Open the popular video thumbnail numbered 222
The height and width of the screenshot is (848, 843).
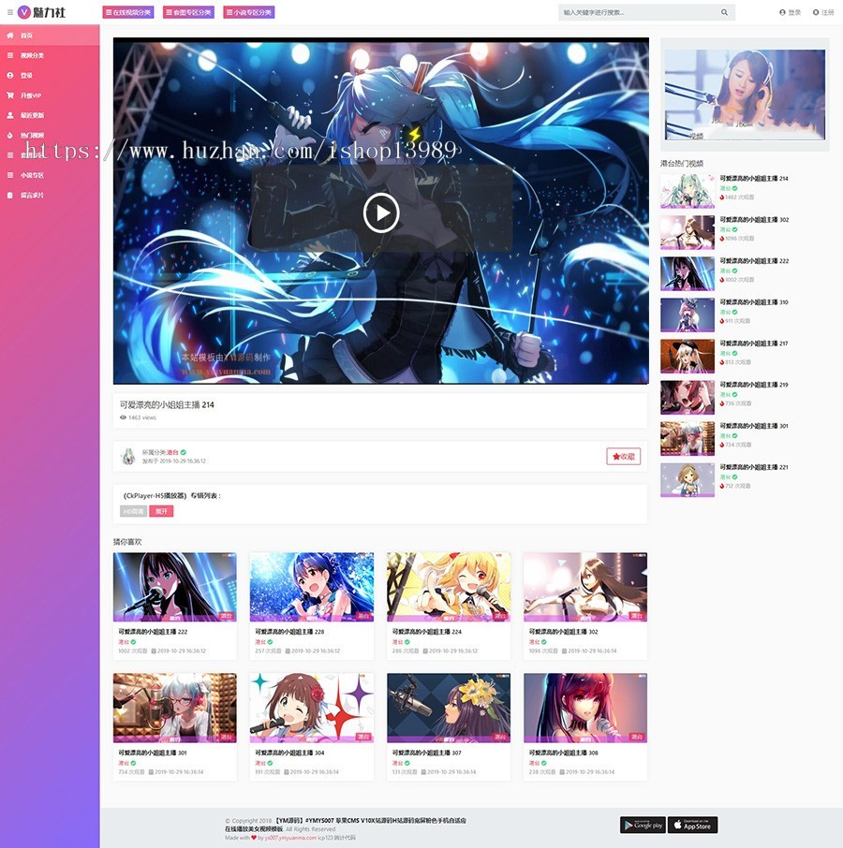(688, 273)
